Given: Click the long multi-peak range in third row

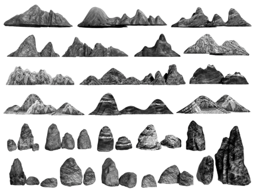Looking at the screenshot, I should (x=133, y=75).
